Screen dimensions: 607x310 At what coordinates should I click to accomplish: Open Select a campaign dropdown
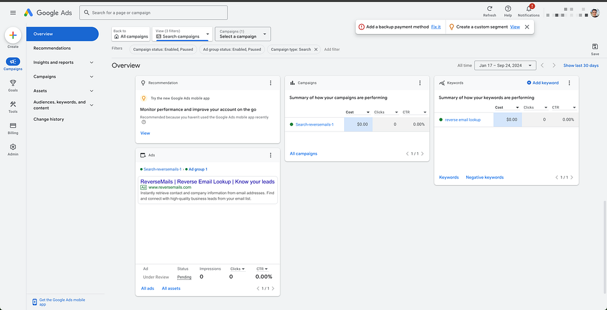pos(243,34)
